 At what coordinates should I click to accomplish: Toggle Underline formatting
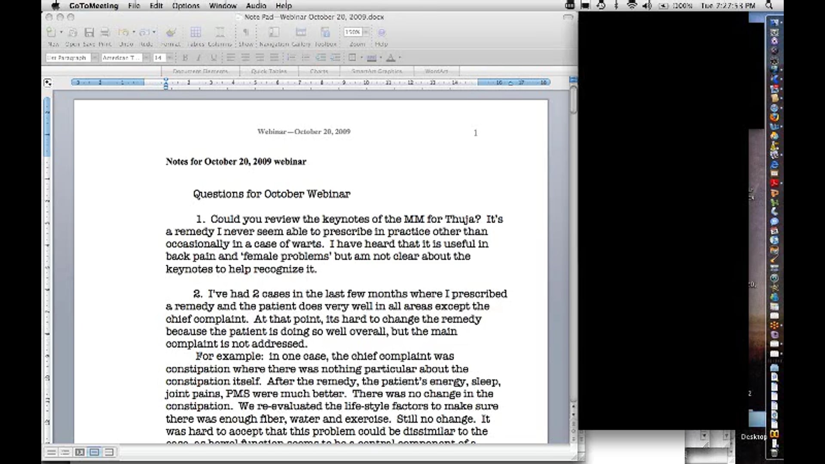[213, 58]
